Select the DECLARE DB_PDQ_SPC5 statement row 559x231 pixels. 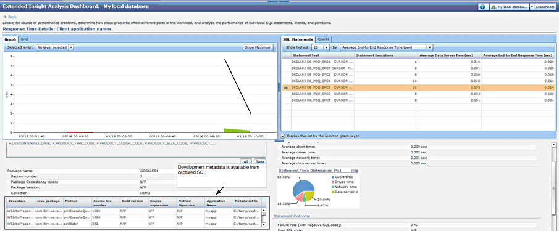[419, 100]
